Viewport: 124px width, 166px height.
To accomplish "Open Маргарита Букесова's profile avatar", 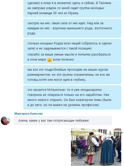I will [x=5, y=121].
